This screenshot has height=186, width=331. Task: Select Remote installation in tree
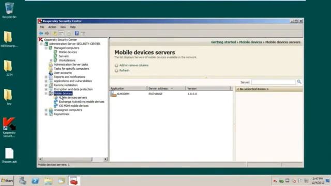click(66, 85)
